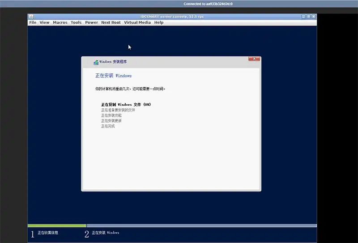Open the Power menu
The width and height of the screenshot is (358, 243).
pyautogui.click(x=91, y=22)
